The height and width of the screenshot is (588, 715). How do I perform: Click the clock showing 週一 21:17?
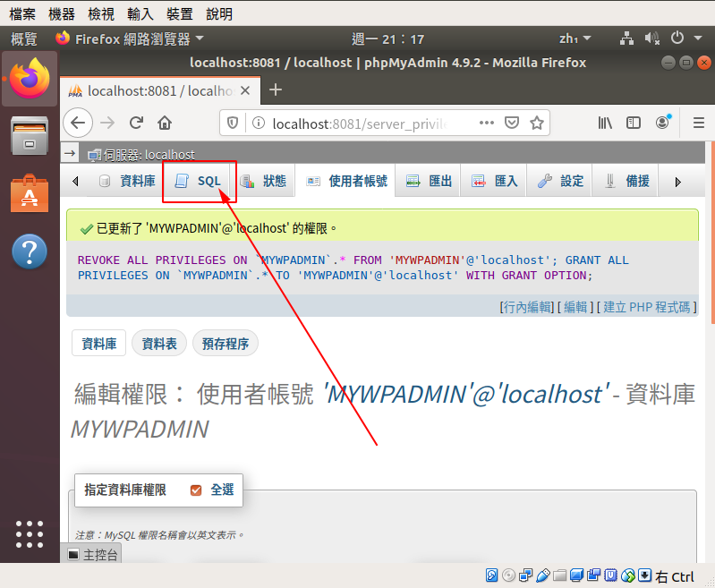388,39
